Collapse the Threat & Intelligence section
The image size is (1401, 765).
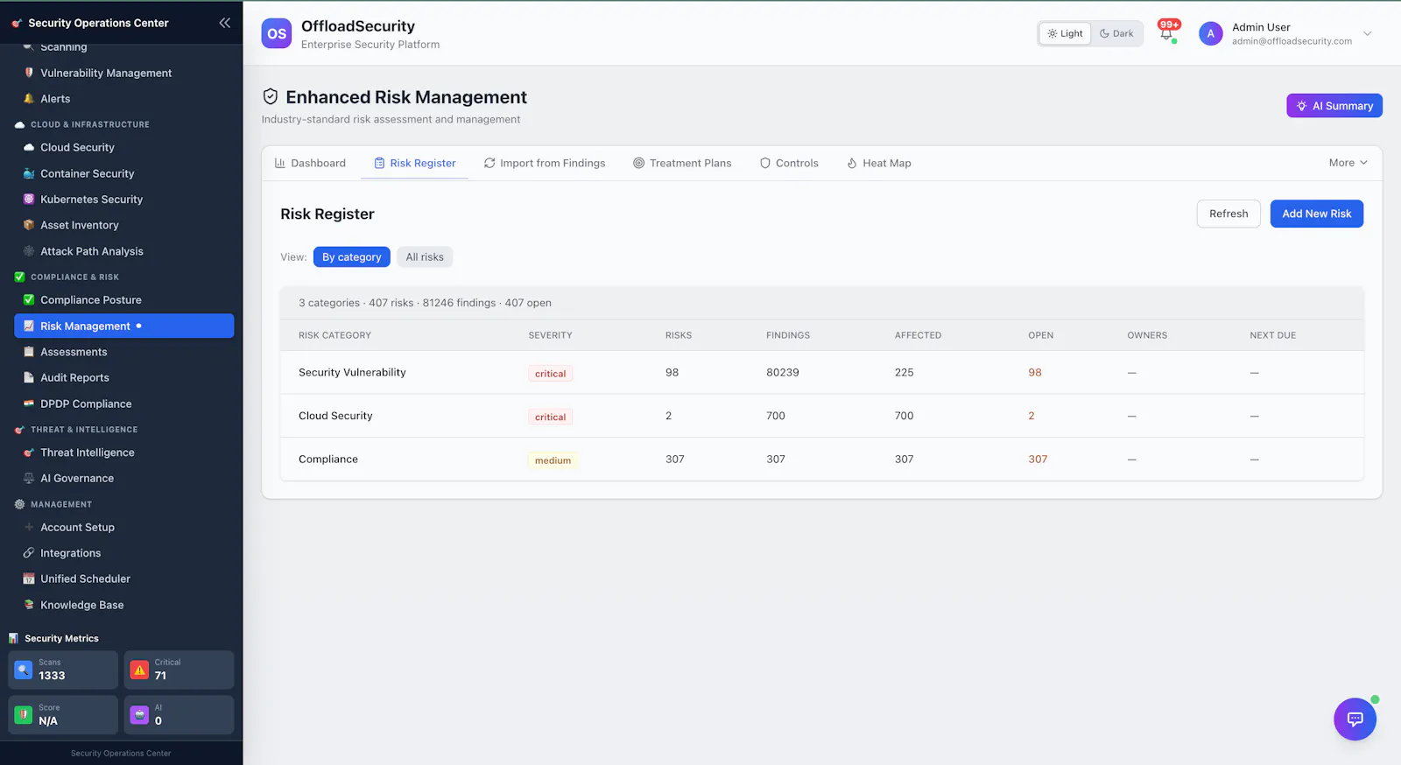[76, 430]
